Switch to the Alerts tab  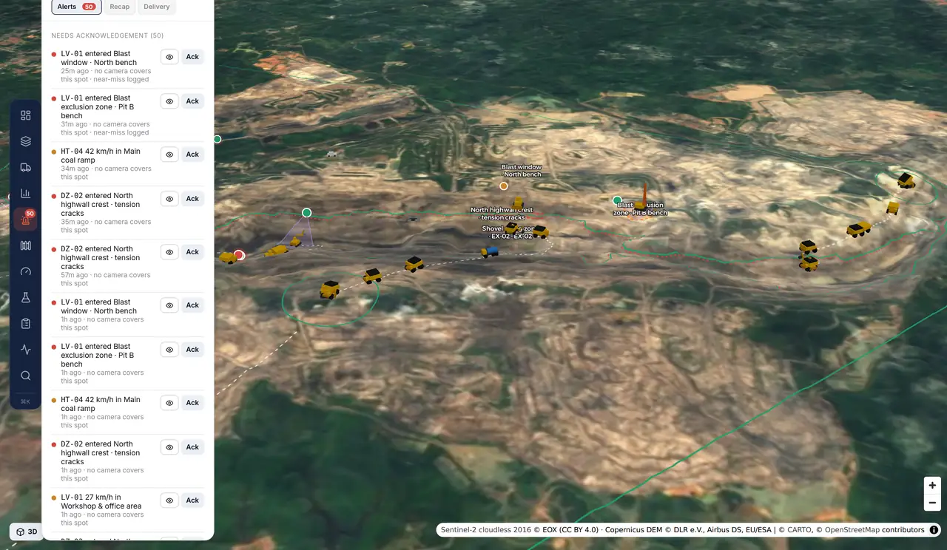tap(77, 7)
